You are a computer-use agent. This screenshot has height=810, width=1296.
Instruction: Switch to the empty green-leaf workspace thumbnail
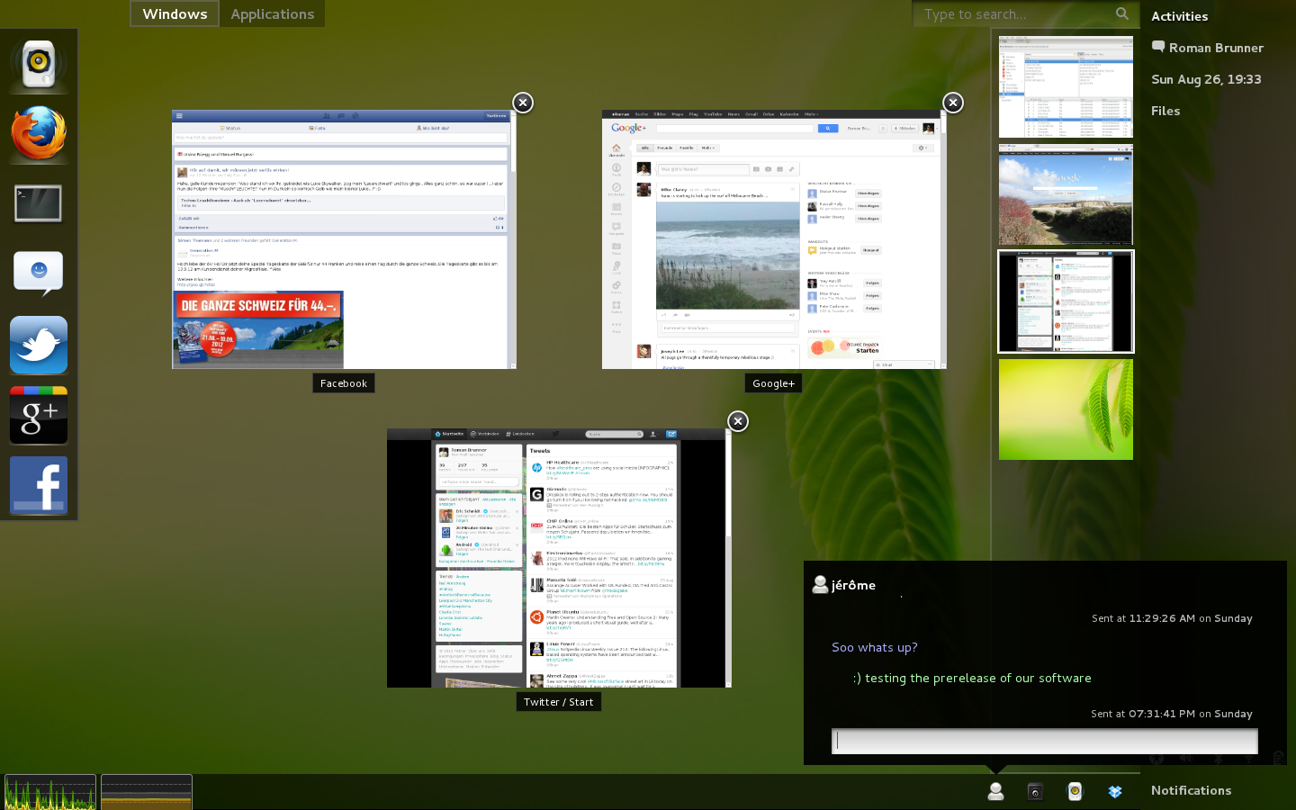[x=1066, y=409]
